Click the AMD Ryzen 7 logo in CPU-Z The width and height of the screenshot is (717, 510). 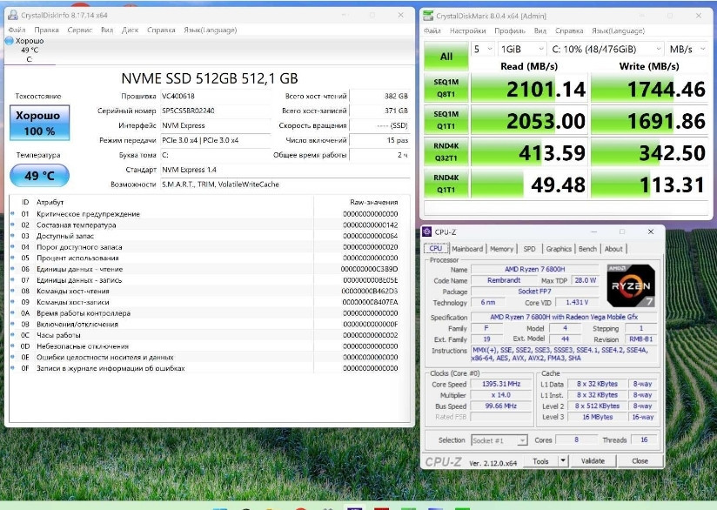pyautogui.click(x=632, y=285)
